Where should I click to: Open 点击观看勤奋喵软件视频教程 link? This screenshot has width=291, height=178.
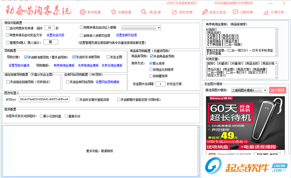(233, 3)
